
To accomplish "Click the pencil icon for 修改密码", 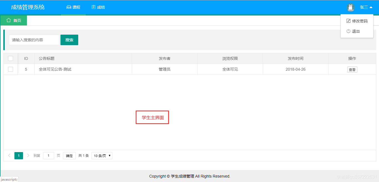I will 348,20.
